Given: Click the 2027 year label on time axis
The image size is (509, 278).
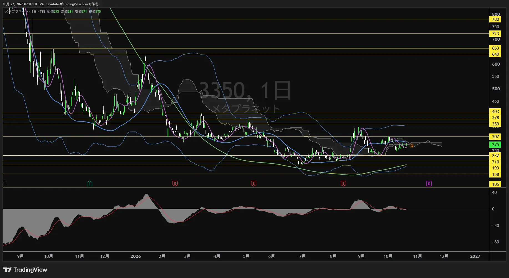Looking at the screenshot, I should [475, 256].
